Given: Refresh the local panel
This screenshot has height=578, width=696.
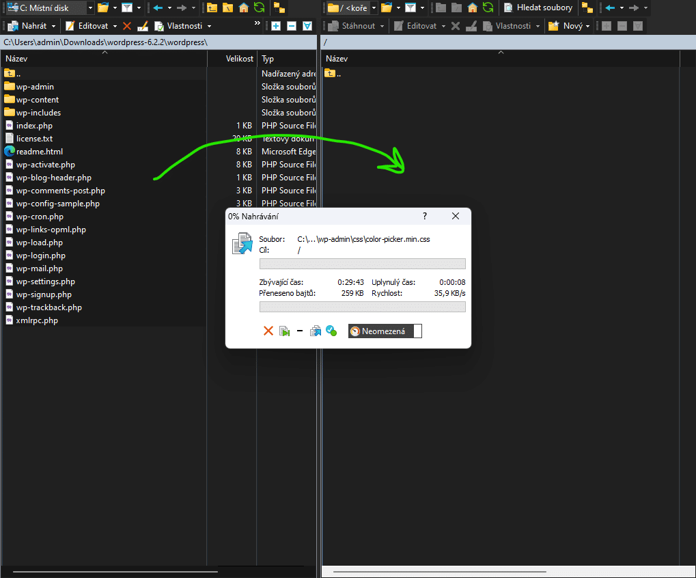Looking at the screenshot, I should (260, 8).
